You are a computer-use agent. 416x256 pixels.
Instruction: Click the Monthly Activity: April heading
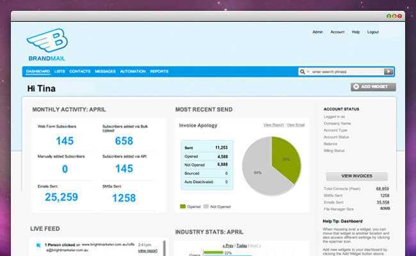(x=69, y=109)
